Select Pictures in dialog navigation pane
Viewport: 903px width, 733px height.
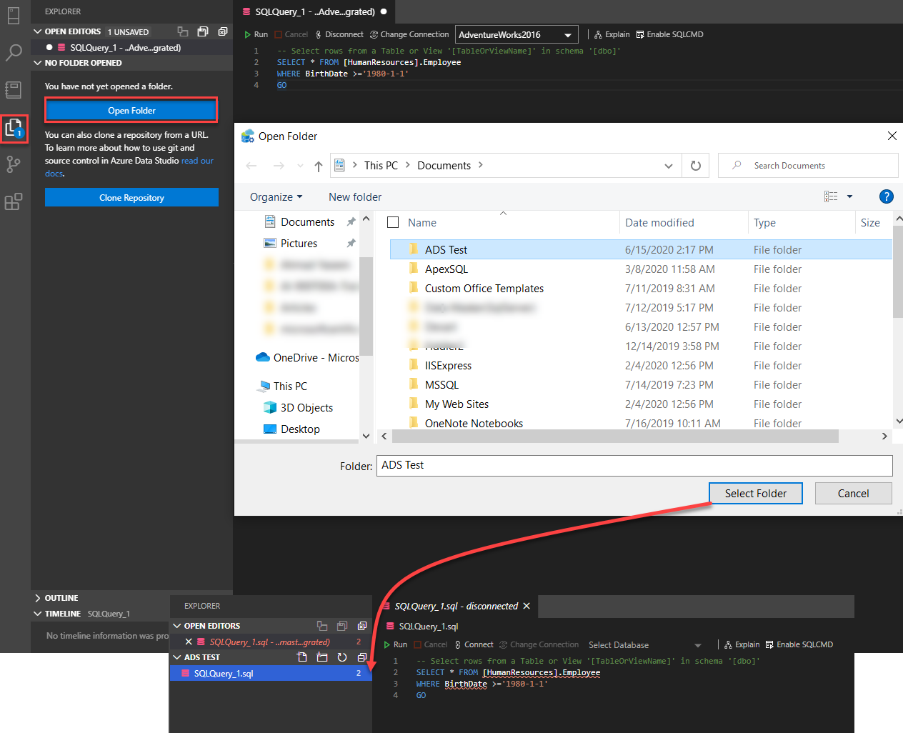(299, 244)
